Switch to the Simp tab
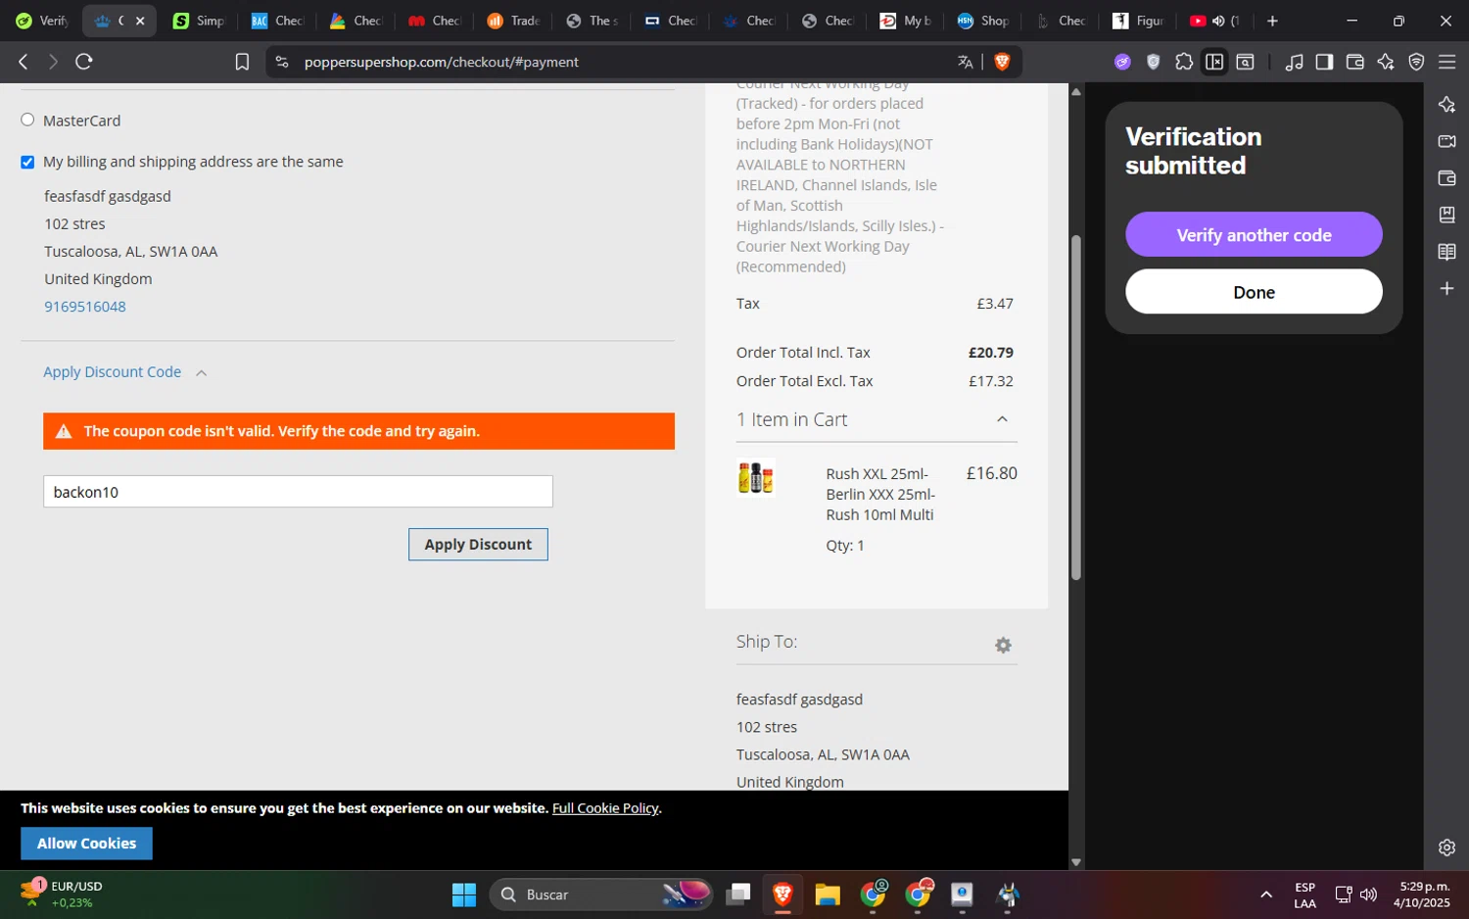The image size is (1469, 919). pyautogui.click(x=200, y=21)
